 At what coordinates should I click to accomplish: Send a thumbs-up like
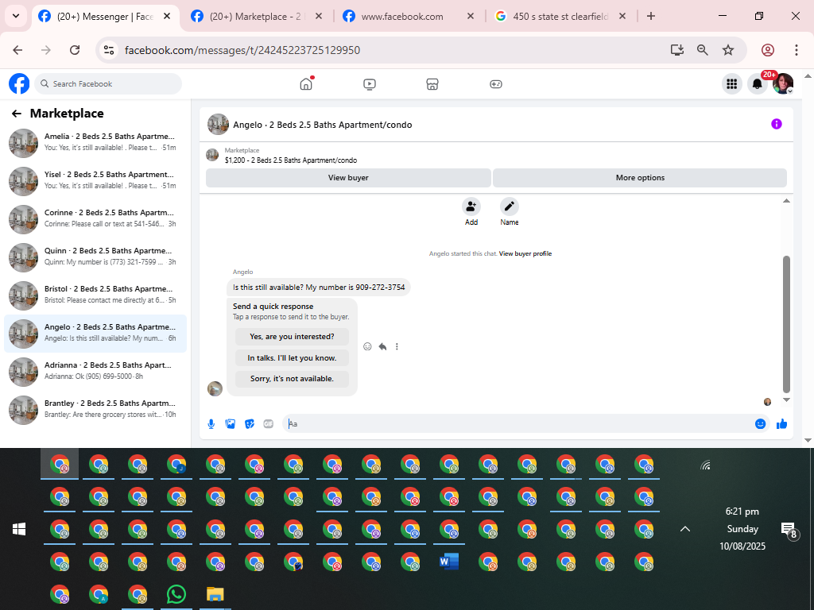coord(782,424)
